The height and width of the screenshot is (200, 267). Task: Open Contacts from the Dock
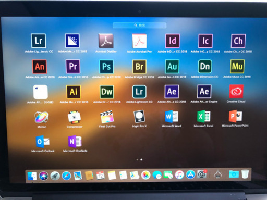point(89,176)
